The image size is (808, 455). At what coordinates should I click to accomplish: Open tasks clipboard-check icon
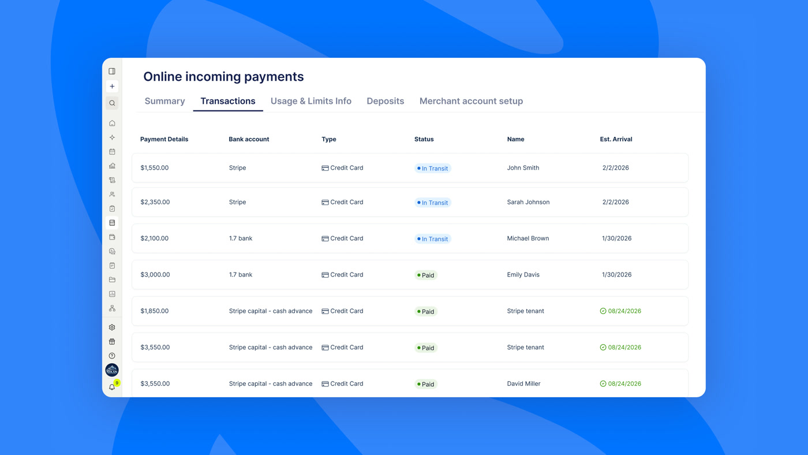(x=112, y=208)
